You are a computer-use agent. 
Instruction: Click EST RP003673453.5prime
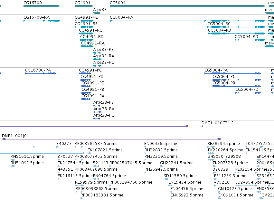point(79,160)
